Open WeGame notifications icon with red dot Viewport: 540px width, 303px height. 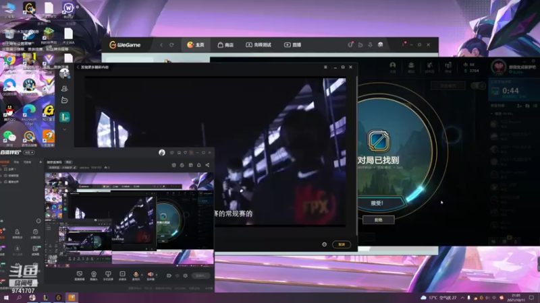(x=350, y=44)
